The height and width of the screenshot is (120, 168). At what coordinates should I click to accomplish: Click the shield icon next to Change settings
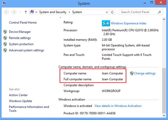point(132,73)
